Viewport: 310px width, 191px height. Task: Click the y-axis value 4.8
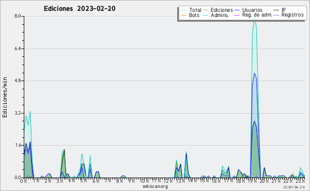pyautogui.click(x=18, y=81)
